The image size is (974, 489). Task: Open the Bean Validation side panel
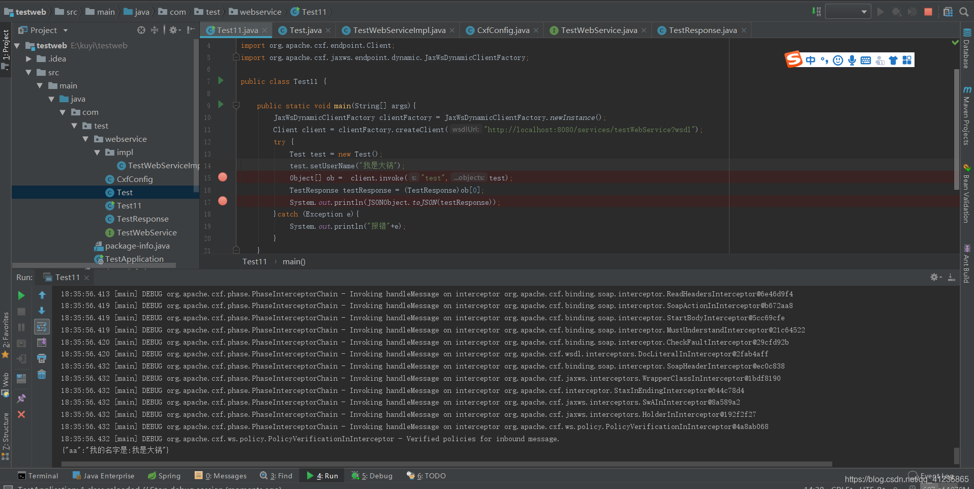click(x=967, y=193)
